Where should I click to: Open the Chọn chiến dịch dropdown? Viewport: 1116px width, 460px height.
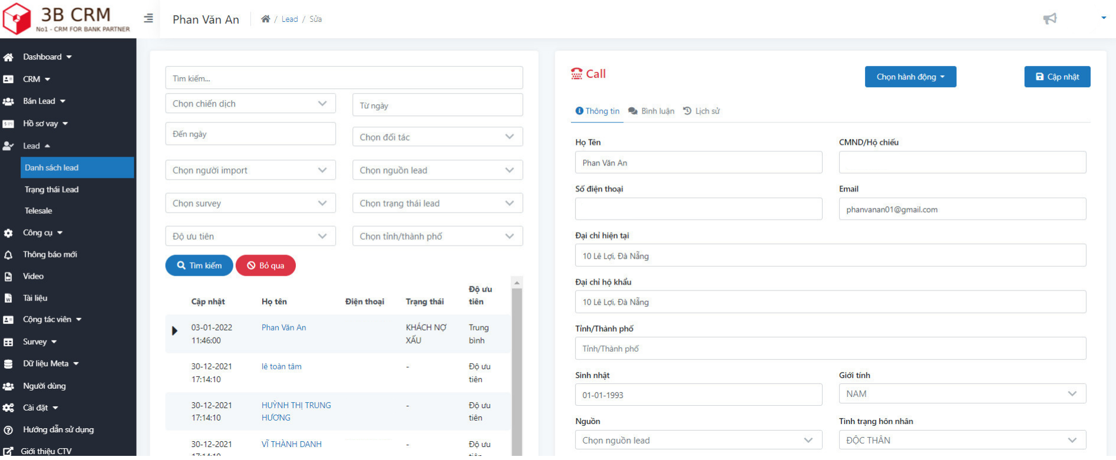pyautogui.click(x=250, y=104)
